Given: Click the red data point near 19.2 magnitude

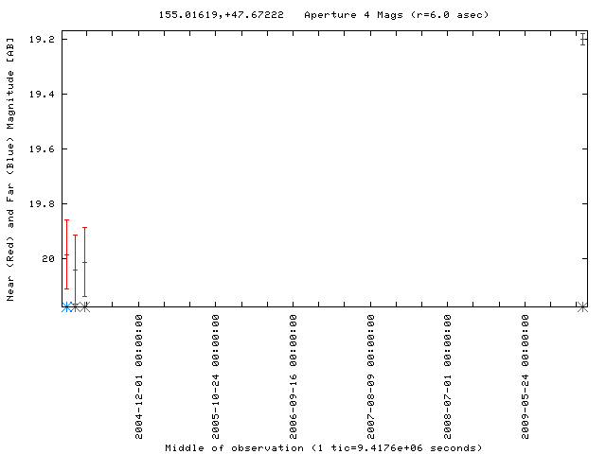Looking at the screenshot, I should click(582, 40).
